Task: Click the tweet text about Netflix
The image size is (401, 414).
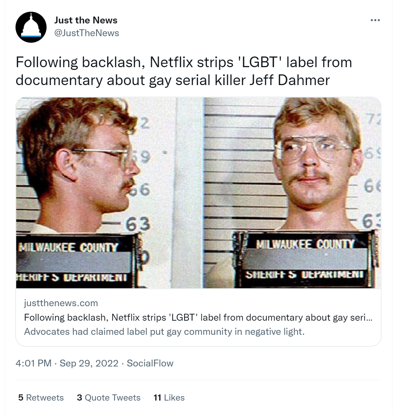Action: 184,71
